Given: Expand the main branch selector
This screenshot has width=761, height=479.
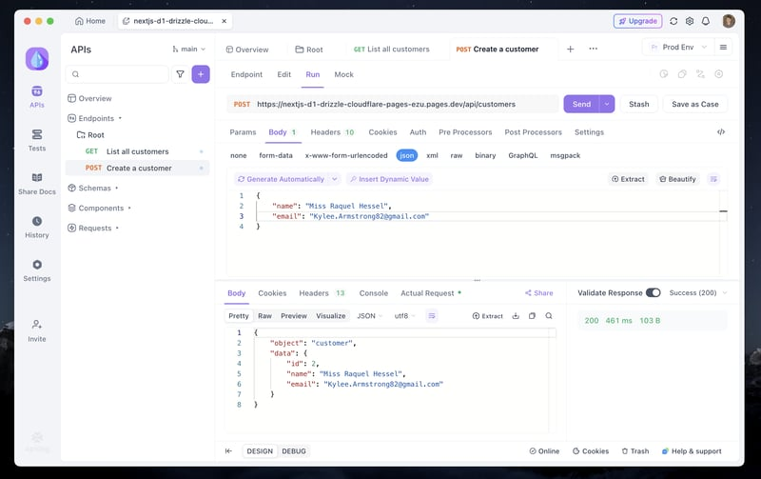Looking at the screenshot, I should point(188,50).
